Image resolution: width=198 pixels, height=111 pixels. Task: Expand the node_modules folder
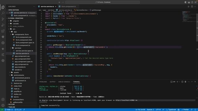tap(18, 26)
